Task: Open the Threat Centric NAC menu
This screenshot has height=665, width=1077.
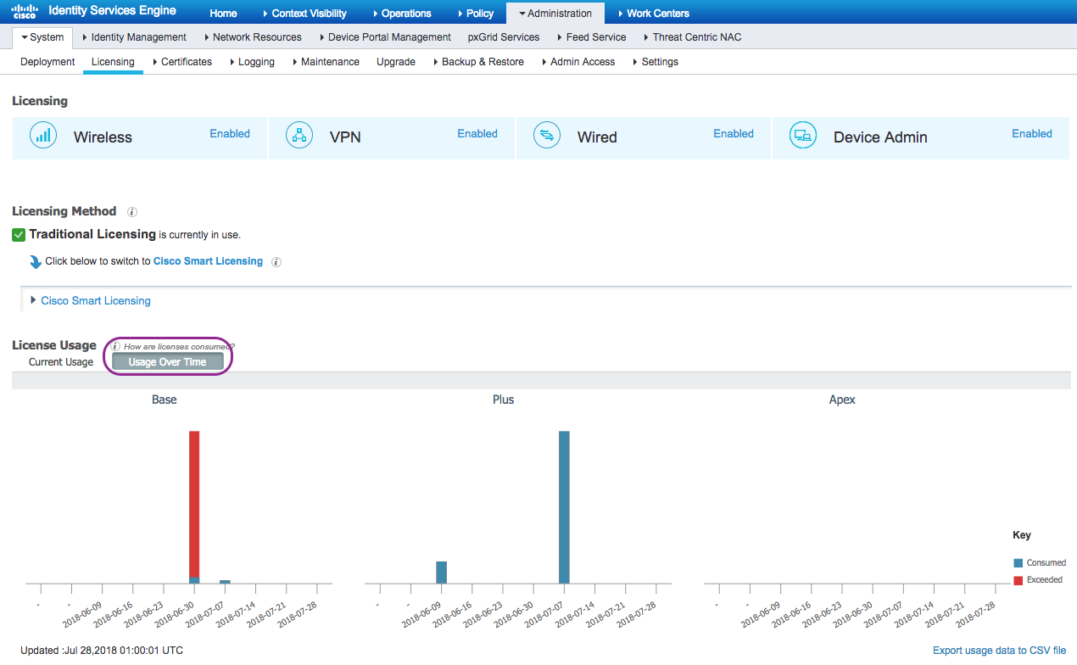Action: [x=695, y=36]
